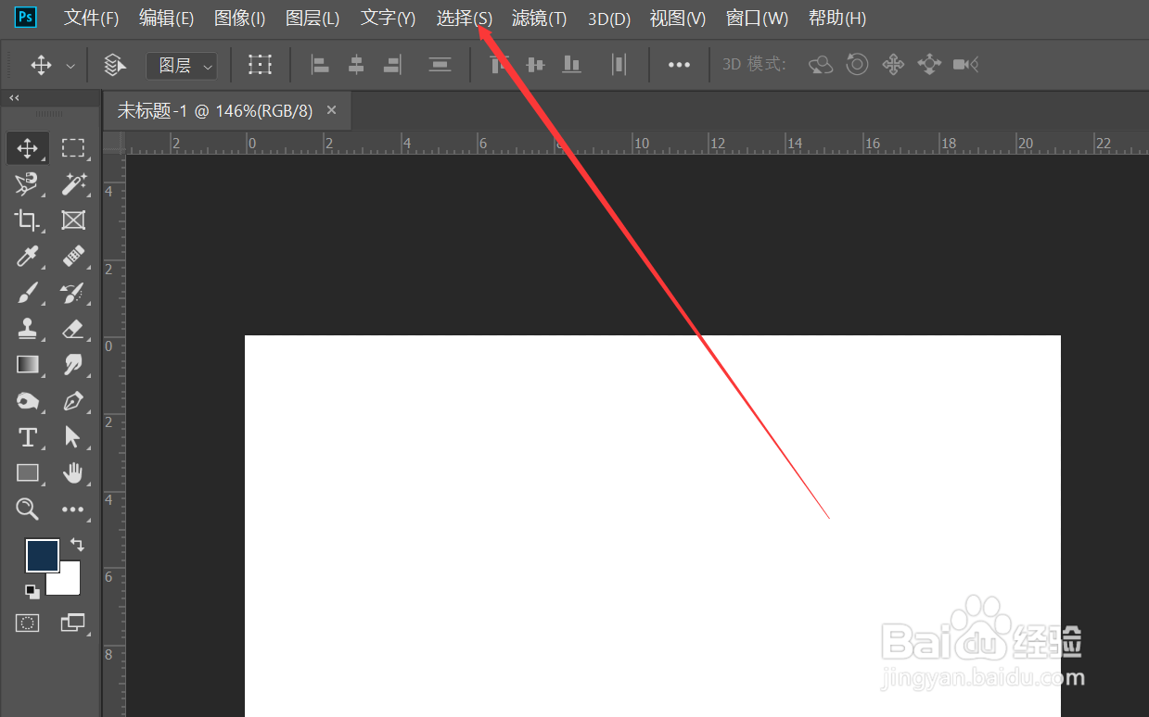Select the Rectangular Marquee tool
This screenshot has width=1149, height=717.
coord(72,147)
